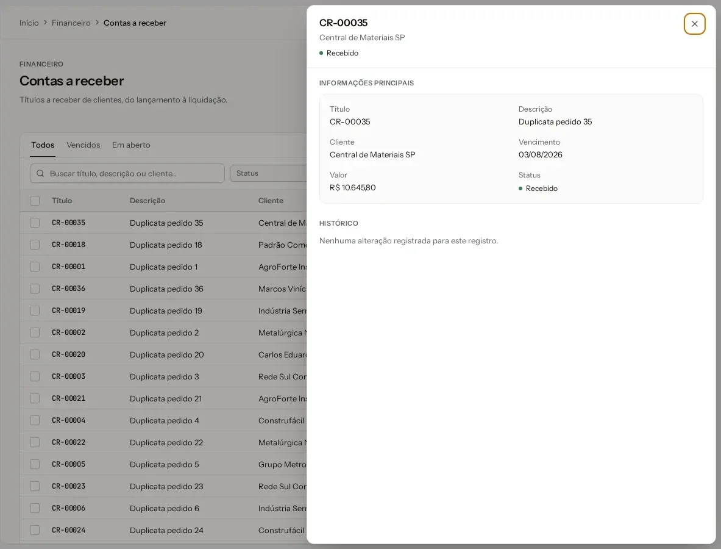Sort by the Título column header
The width and height of the screenshot is (721, 549).
point(62,201)
